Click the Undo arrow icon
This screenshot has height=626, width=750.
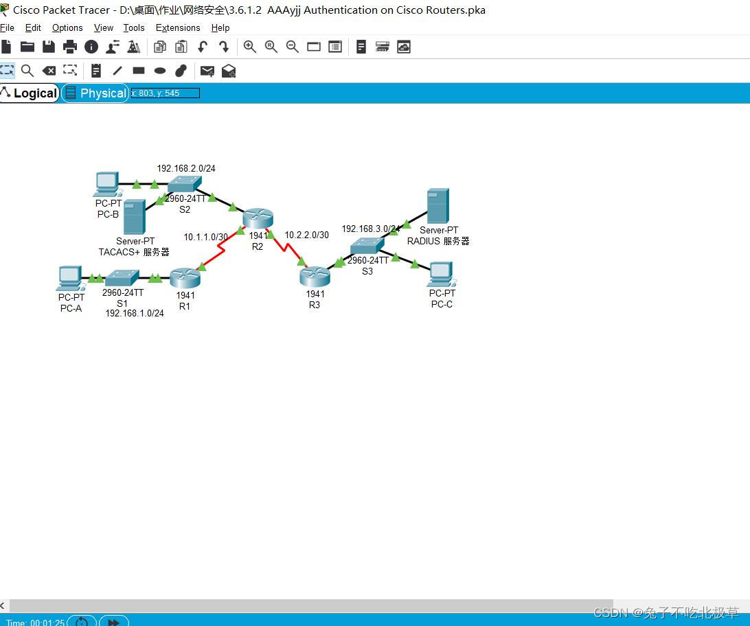pyautogui.click(x=203, y=47)
